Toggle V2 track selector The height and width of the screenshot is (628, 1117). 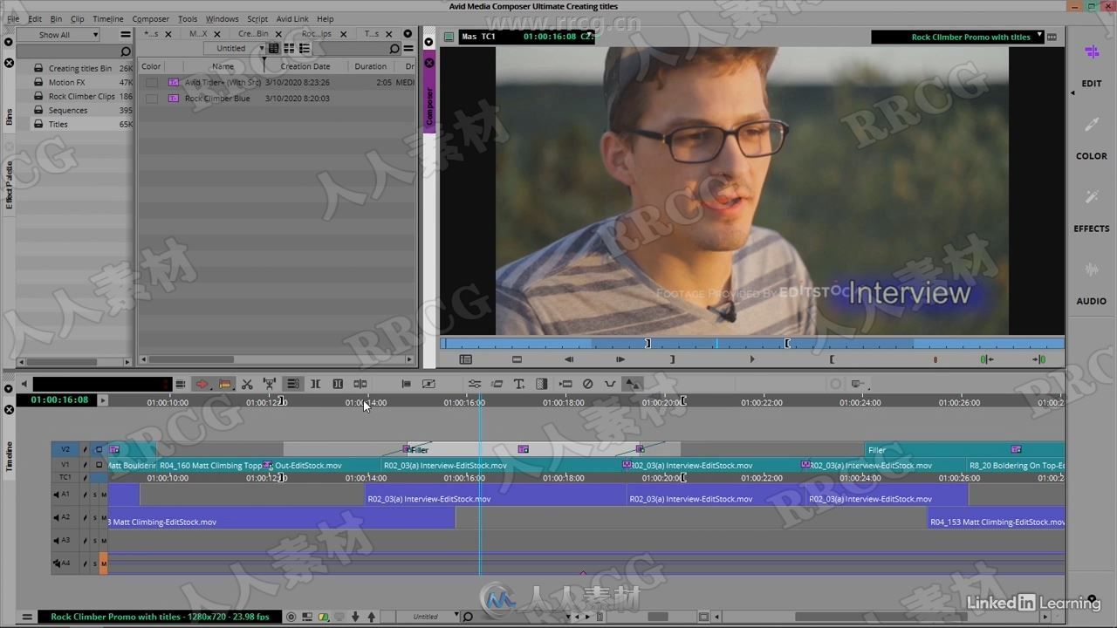[x=65, y=449]
